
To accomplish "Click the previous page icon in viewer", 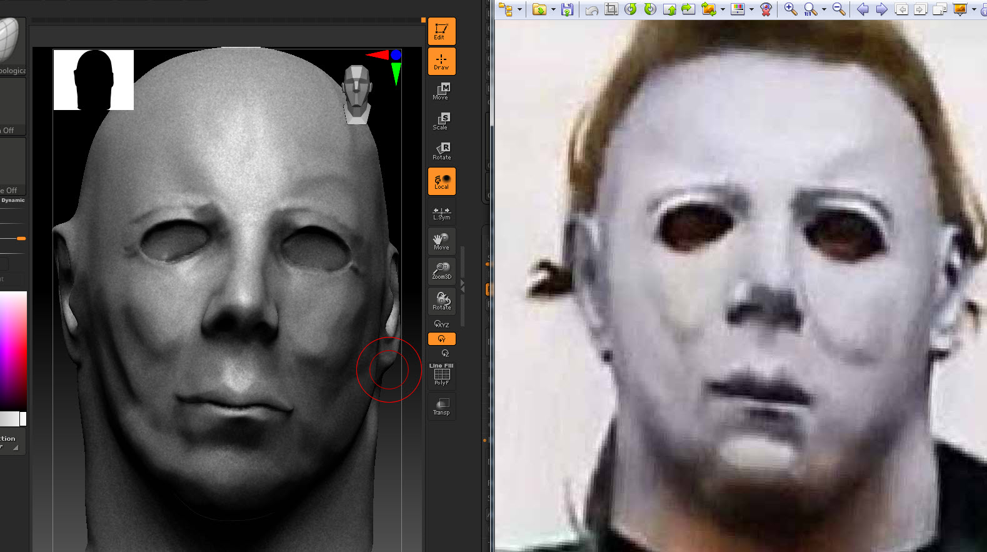I will pos(901,9).
